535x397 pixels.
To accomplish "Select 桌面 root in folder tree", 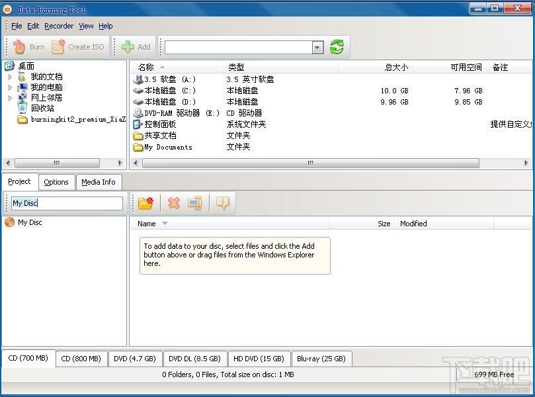I will coord(26,66).
